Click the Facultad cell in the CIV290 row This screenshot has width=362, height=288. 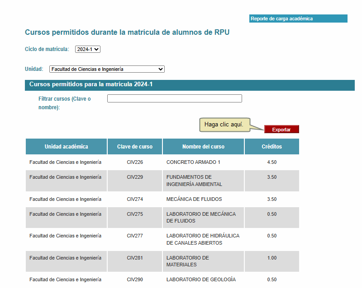click(65, 280)
